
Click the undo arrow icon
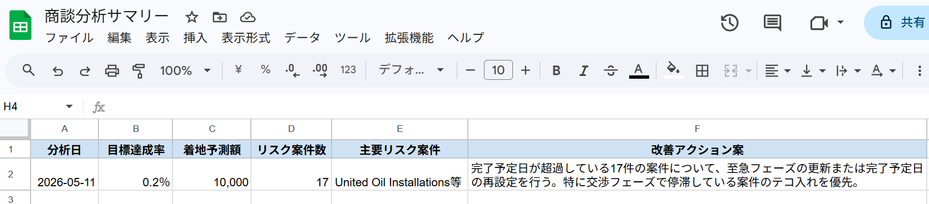[57, 70]
